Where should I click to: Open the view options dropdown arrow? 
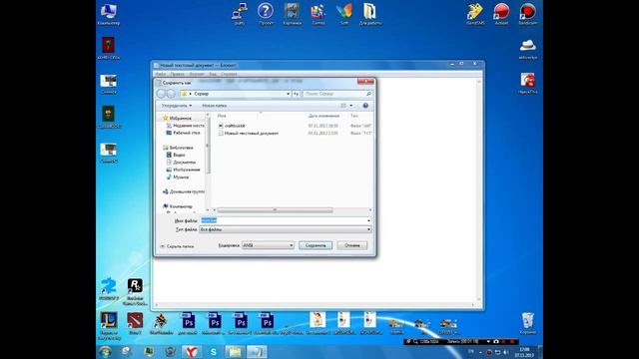(x=351, y=106)
